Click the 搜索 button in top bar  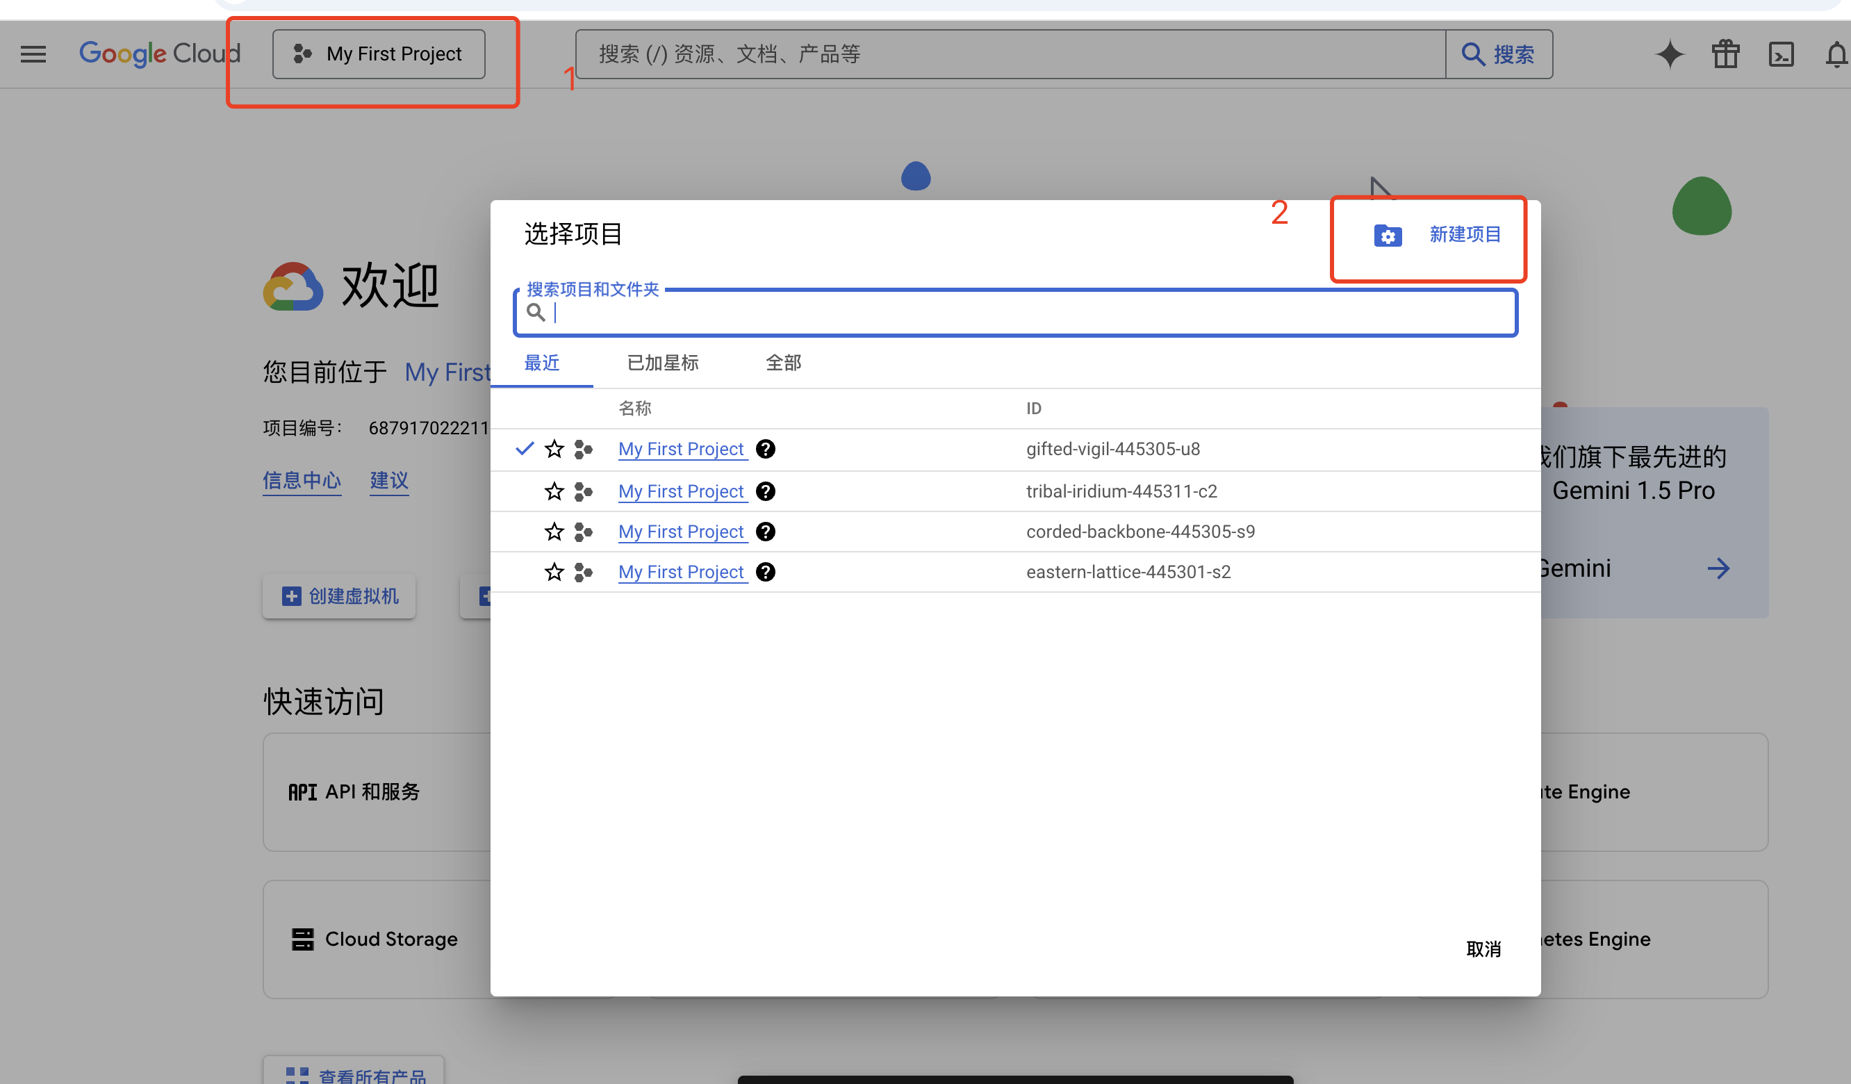pos(1499,54)
